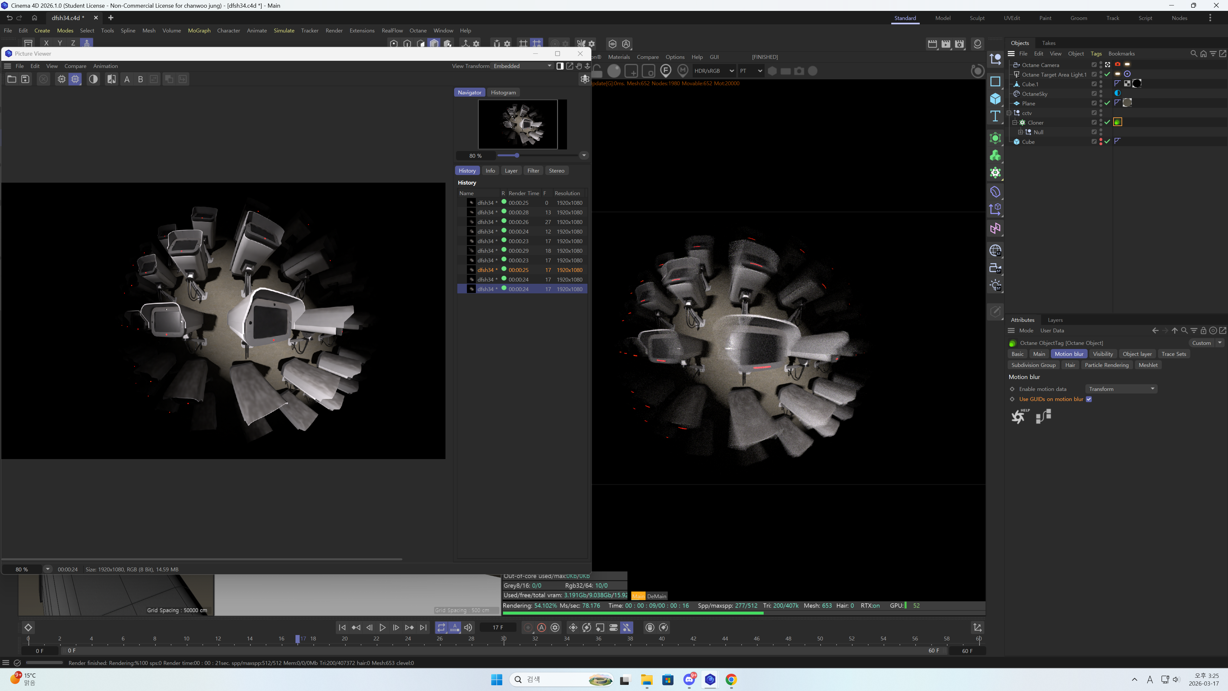The width and height of the screenshot is (1228, 691).
Task: Open the HDR/sRGB dropdown in the Live Viewer
Action: coord(714,71)
